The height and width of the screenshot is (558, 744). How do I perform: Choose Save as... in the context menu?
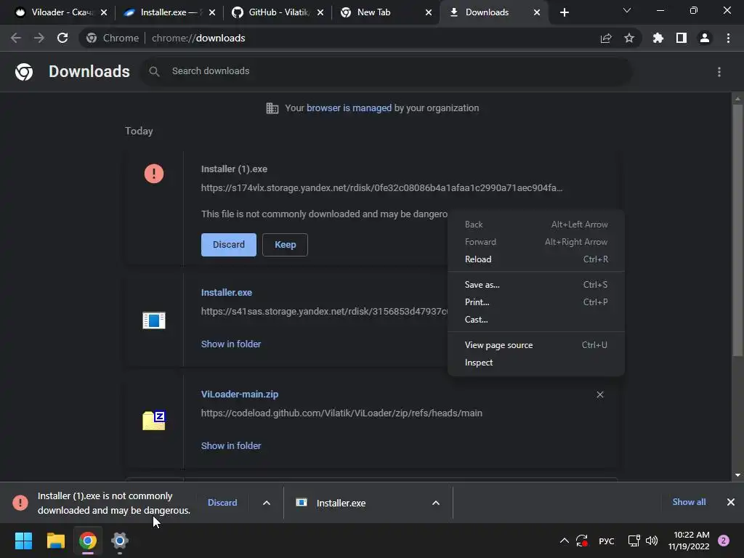click(x=536, y=285)
